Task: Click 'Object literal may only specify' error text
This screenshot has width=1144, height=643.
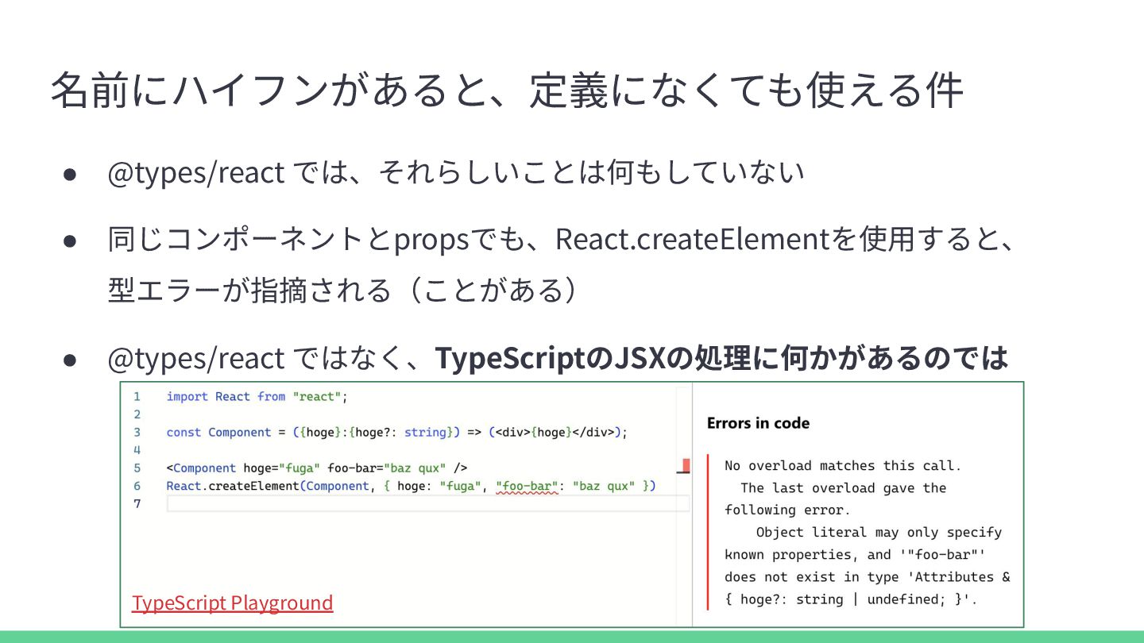Action: coord(879,533)
